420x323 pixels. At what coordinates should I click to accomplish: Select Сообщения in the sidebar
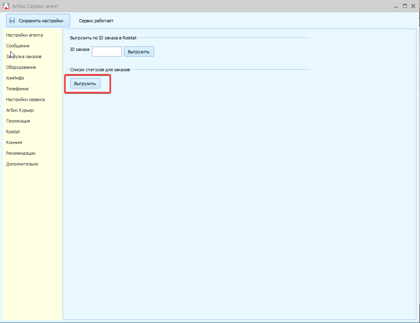[18, 46]
